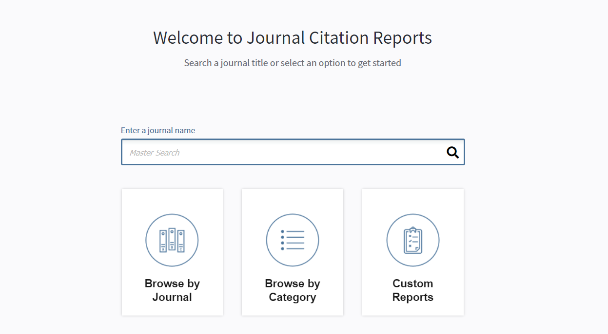Click the "Browse by Category" label text
The height and width of the screenshot is (334, 608).
(x=292, y=290)
